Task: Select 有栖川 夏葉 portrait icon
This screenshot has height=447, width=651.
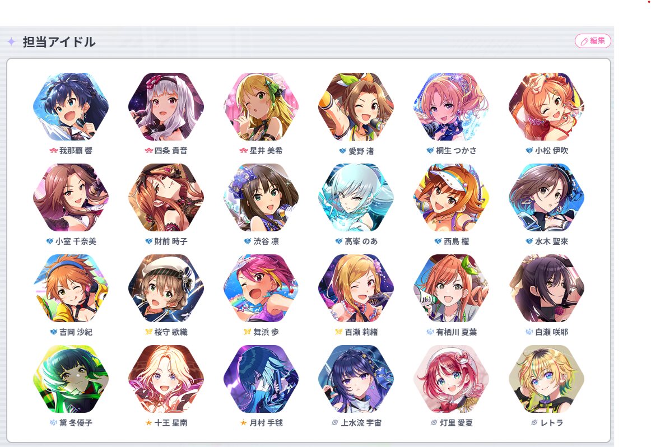Action: pyautogui.click(x=452, y=288)
